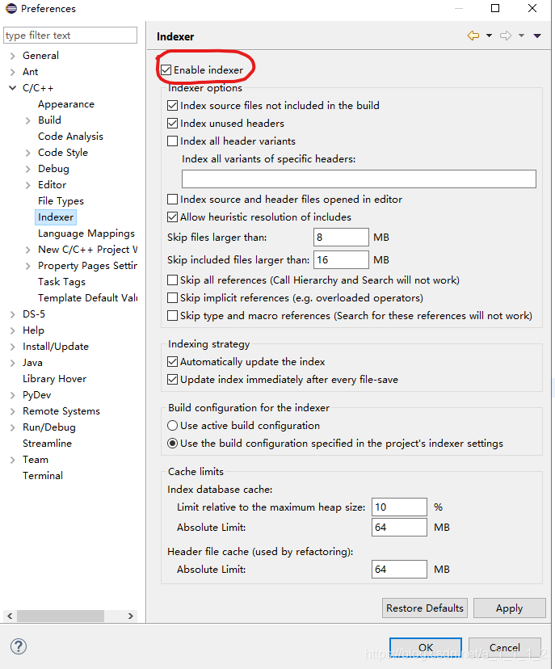Toggle Allow heuristic resolution of includes

pos(172,217)
